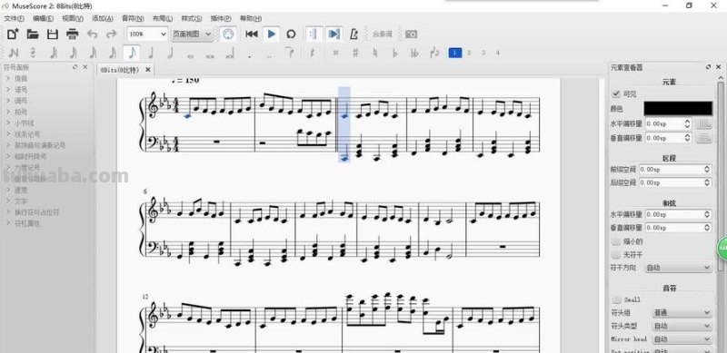This screenshot has width=727, height=353.
Task: Open the Mirror head dropdown
Action: point(682,339)
